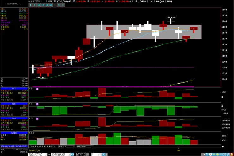Select the blue 法人 panel header
The height and width of the screenshot is (156, 234).
click(x=14, y=118)
